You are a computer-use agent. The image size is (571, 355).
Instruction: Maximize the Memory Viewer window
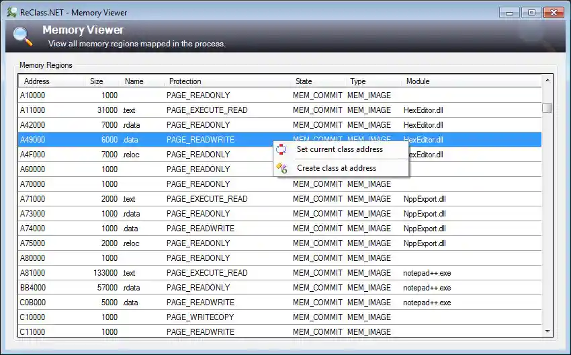click(531, 12)
